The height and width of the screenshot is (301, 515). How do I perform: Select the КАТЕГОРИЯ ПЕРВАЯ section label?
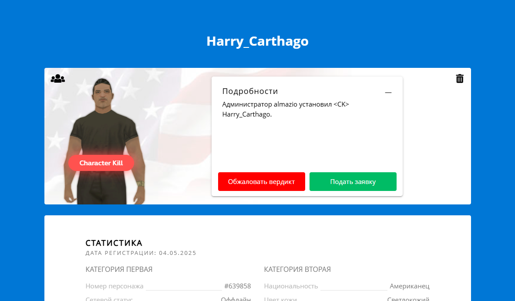tap(119, 270)
